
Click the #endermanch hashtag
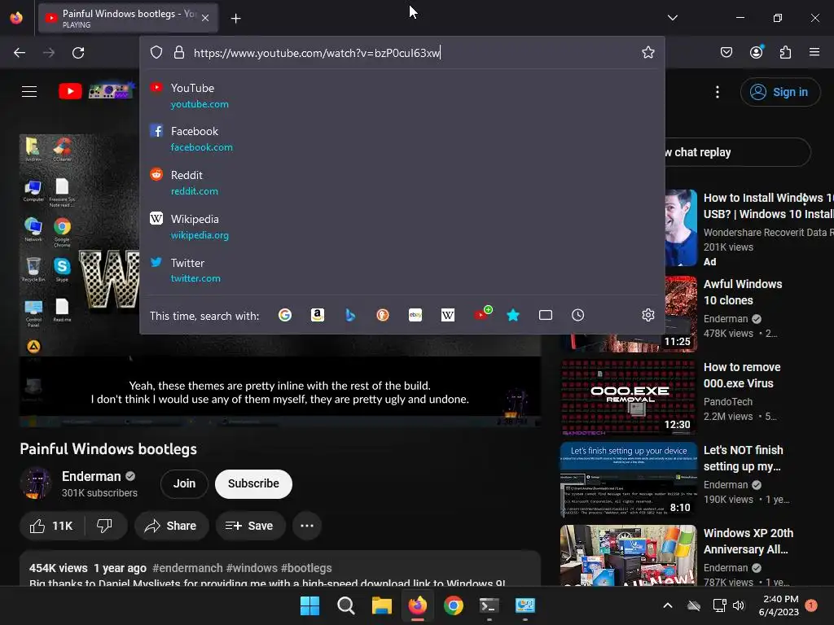pos(187,568)
